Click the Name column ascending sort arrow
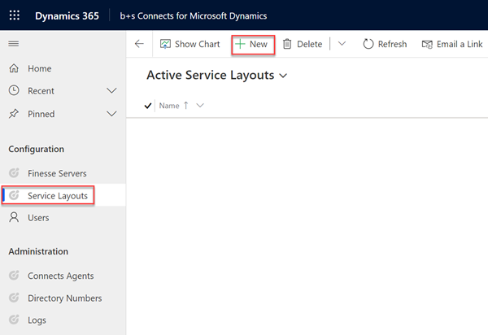This screenshot has height=335, width=488. tap(186, 106)
